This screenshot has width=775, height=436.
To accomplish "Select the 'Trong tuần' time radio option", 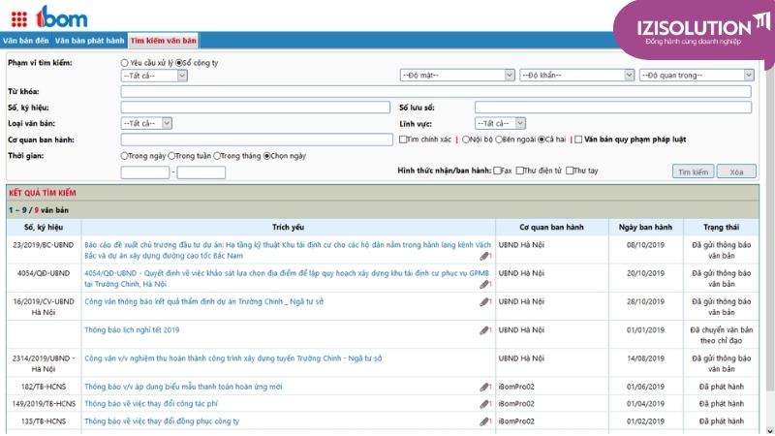I will click(170, 155).
